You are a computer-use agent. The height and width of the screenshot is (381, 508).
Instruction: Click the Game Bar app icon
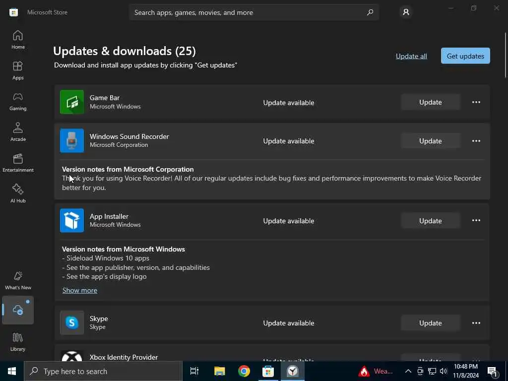tap(72, 102)
